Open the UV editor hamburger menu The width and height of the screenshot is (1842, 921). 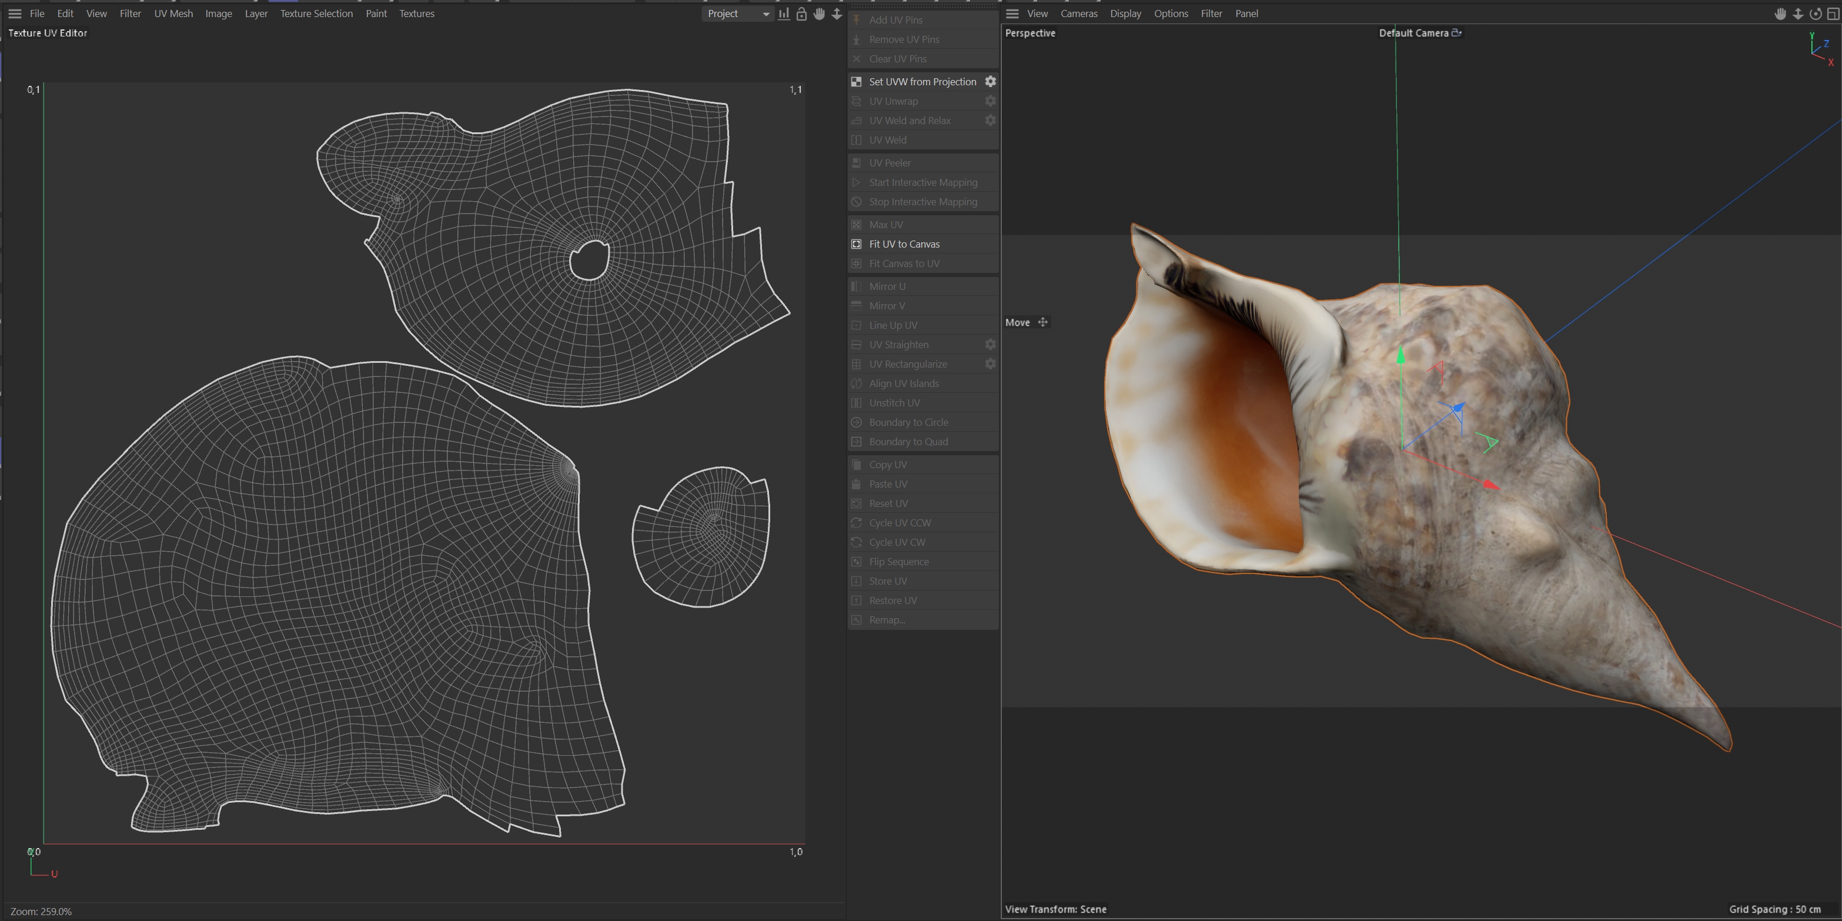14,14
